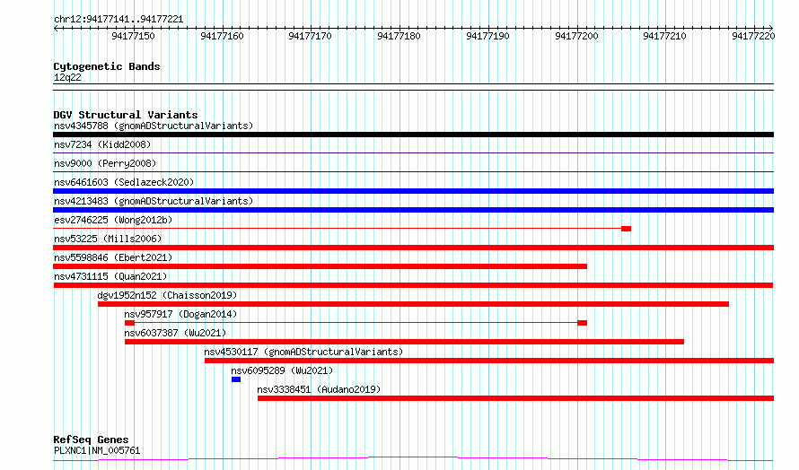This screenshot has height=470, width=799.
Task: Click the blue nsv6461603 variant bar
Action: coord(413,191)
